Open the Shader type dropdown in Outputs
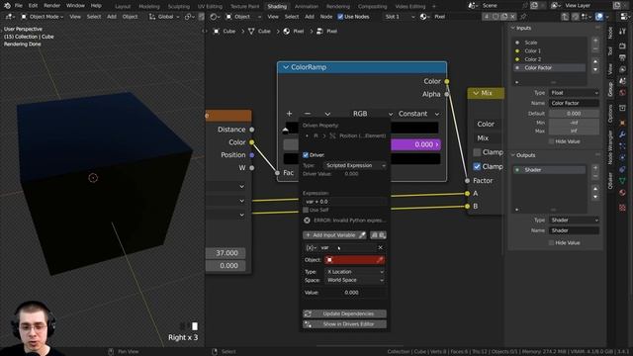633x356 pixels. [x=574, y=221]
